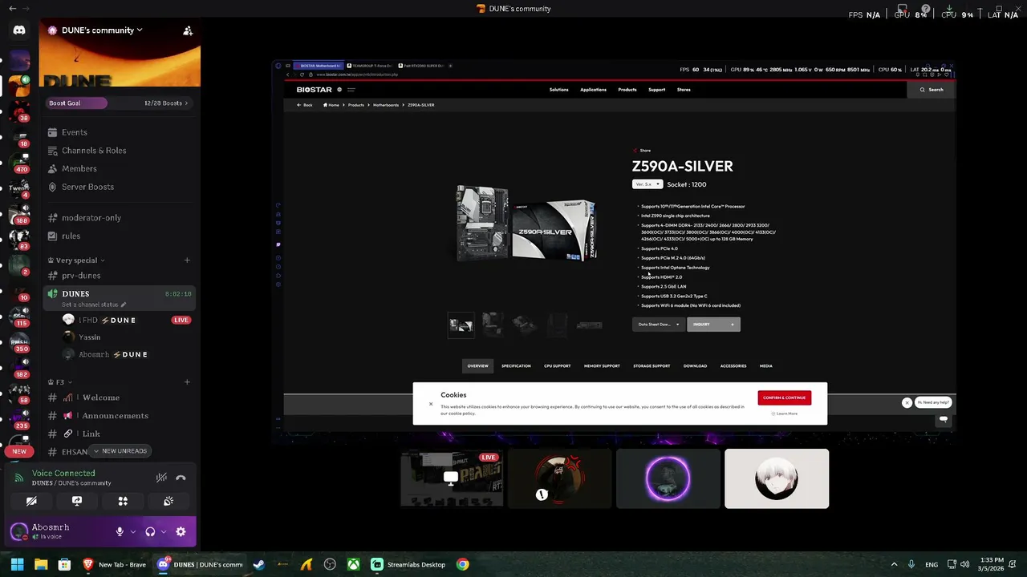Screen dimensions: 1027x577
Task: Open the Ver. 5.x version dropdown
Action: (647, 184)
